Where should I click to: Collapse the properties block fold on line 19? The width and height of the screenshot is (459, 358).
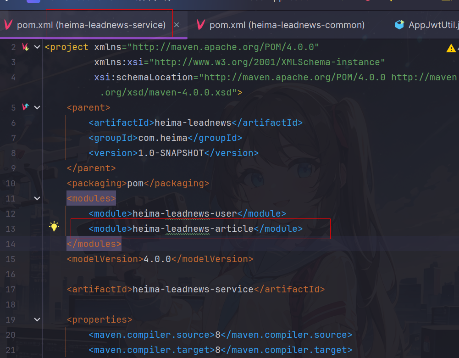[x=37, y=319]
